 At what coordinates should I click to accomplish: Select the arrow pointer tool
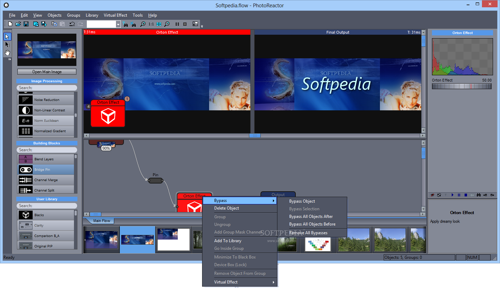pos(7,36)
